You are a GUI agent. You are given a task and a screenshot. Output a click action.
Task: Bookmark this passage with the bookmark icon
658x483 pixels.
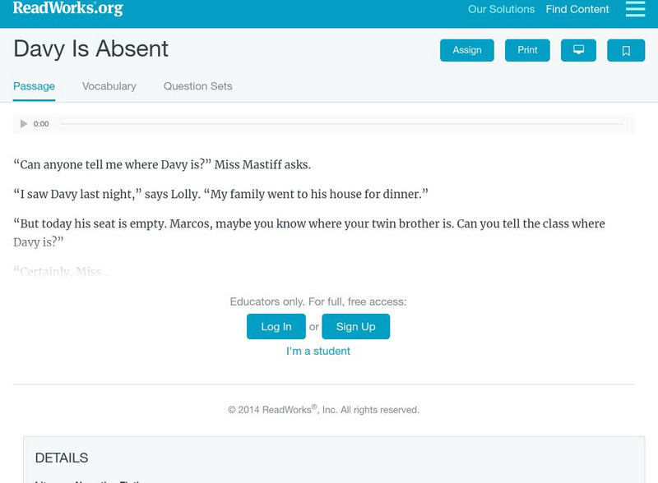626,50
